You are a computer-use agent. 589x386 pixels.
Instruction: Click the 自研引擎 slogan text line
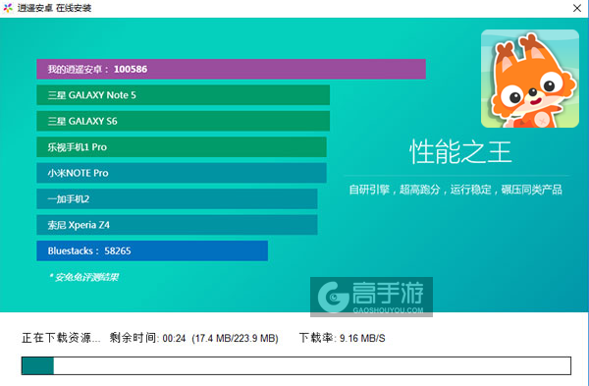coord(455,190)
